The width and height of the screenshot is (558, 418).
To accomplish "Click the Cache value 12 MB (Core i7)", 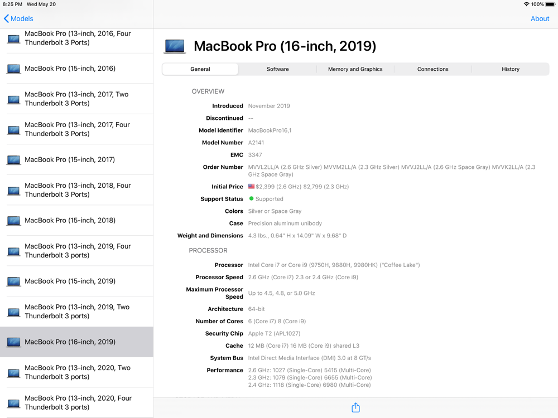I will click(304, 346).
